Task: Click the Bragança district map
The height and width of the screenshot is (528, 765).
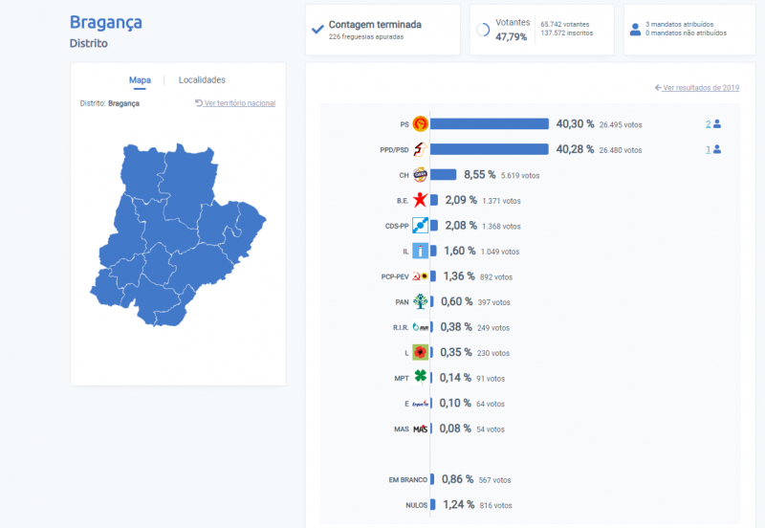Action: point(178,234)
